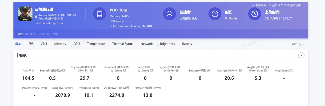Click the Avg(FPS) value 164.5
Viewport: 325px width, 106px height.
(x=28, y=78)
